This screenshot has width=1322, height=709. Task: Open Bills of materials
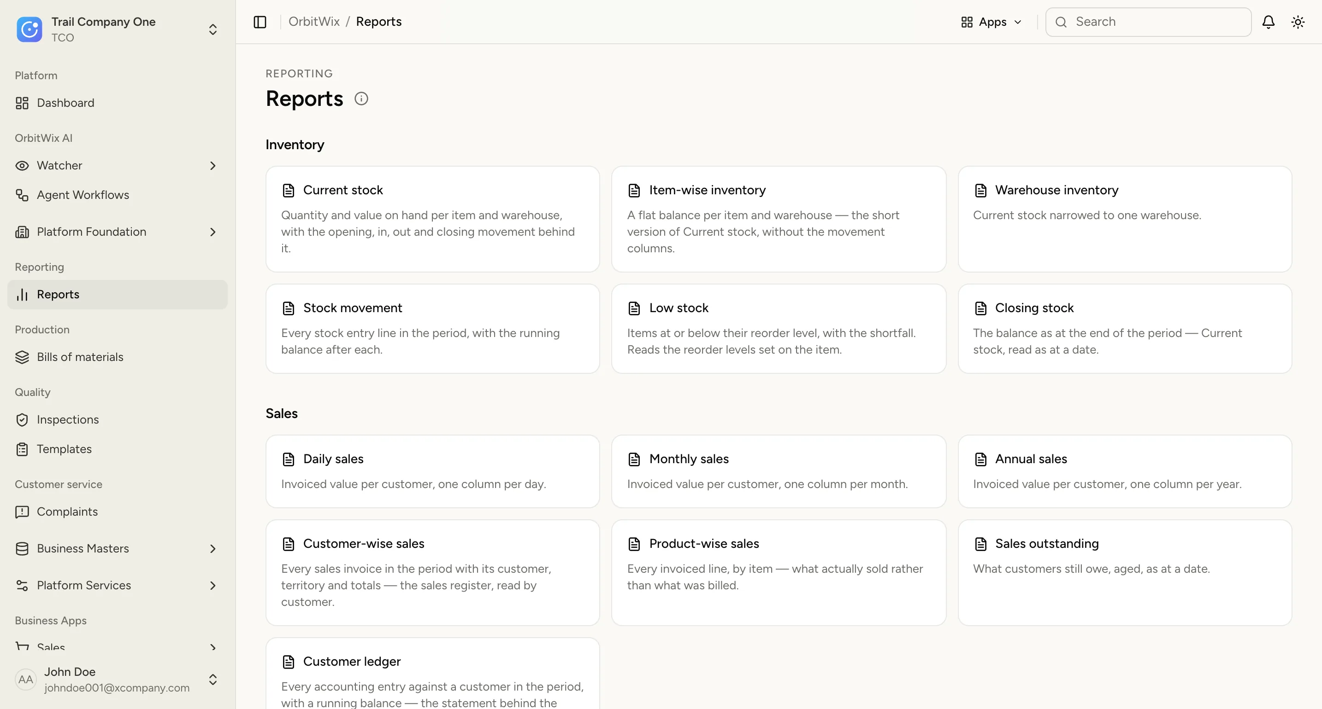pyautogui.click(x=118, y=357)
